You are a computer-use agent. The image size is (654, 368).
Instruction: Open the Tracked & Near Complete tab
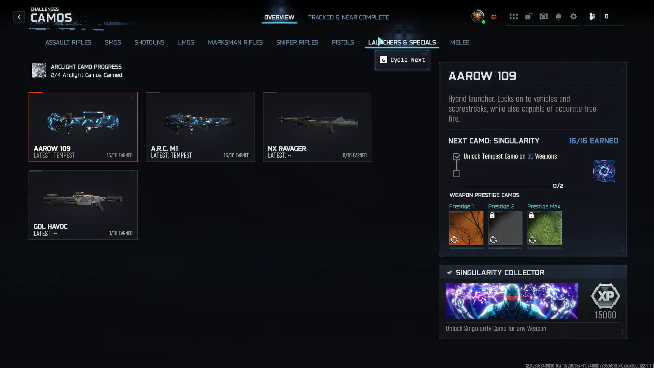348,17
